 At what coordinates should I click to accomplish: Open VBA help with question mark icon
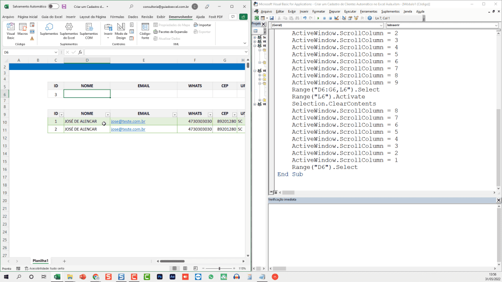(369, 18)
